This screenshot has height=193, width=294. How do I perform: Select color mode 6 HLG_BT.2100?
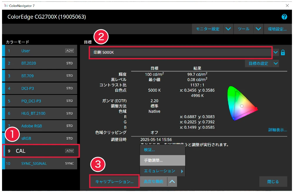coord(40,113)
